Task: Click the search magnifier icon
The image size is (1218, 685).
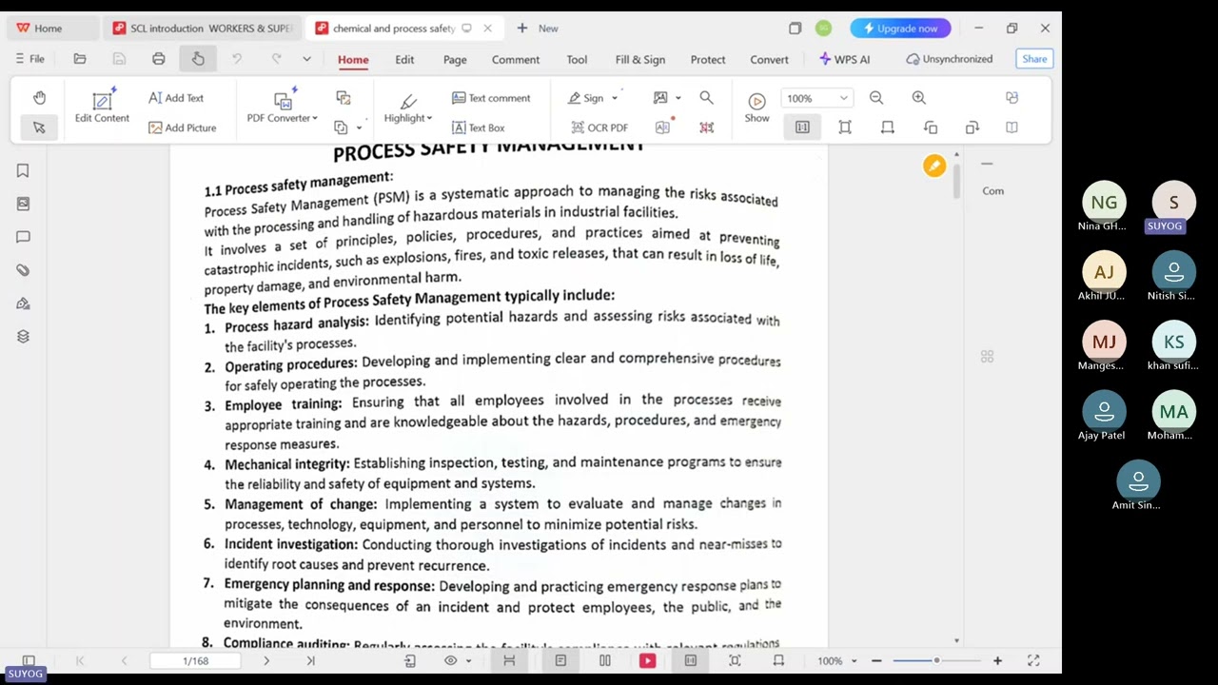Action: tap(706, 98)
